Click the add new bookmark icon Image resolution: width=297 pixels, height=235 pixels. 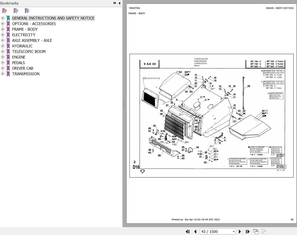16,11
